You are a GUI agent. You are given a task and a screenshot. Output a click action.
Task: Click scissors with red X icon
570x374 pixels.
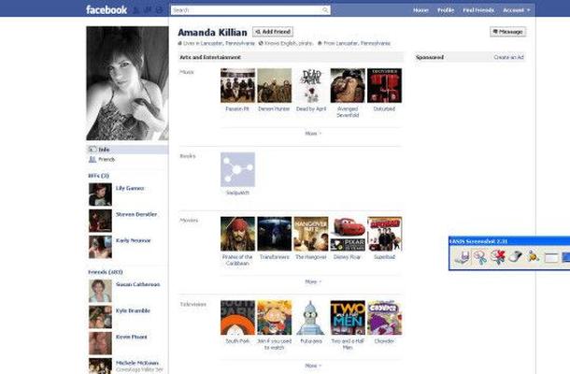[x=498, y=257]
